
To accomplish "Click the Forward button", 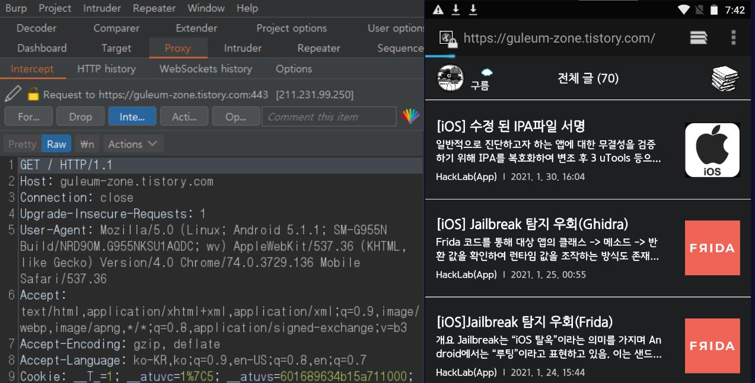I will pos(28,117).
